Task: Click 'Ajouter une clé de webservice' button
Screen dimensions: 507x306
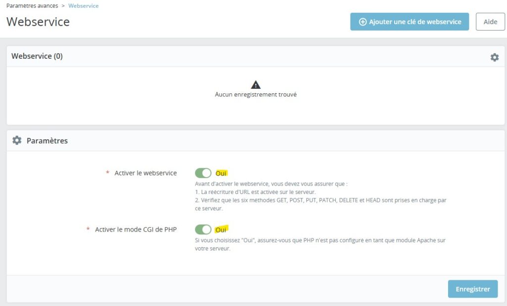Action: point(409,22)
